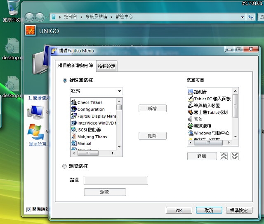This screenshot has height=224, width=264.
Task: Click the 控制台 breadcrumb item
Action: click(71, 16)
